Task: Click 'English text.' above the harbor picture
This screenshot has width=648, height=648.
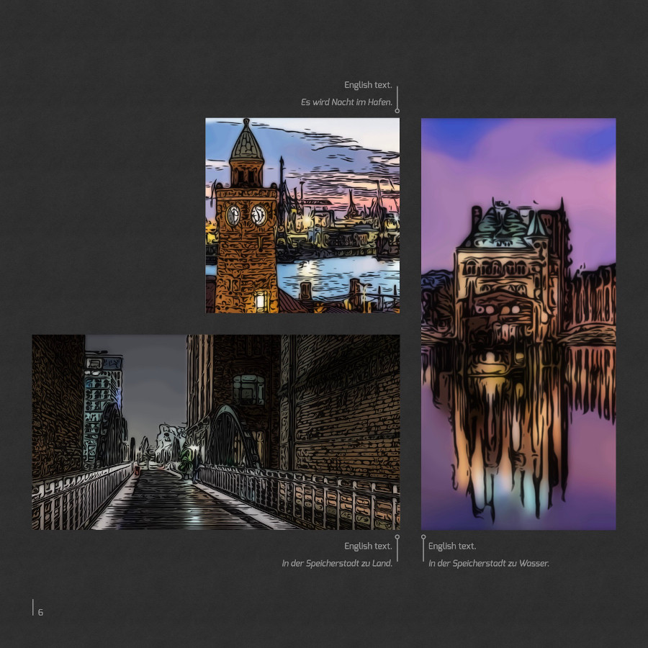Action: 368,85
